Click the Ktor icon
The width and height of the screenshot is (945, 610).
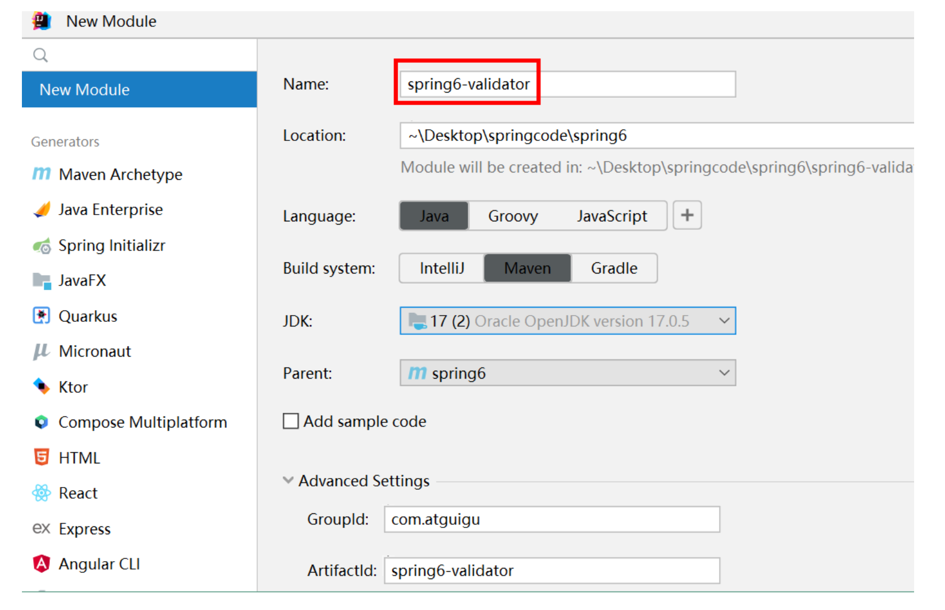[42, 386]
